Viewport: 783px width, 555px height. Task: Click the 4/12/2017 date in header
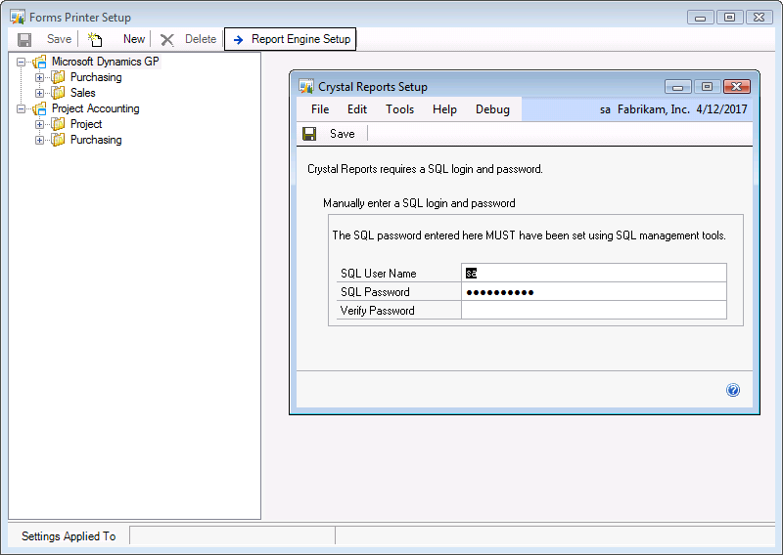pos(721,109)
